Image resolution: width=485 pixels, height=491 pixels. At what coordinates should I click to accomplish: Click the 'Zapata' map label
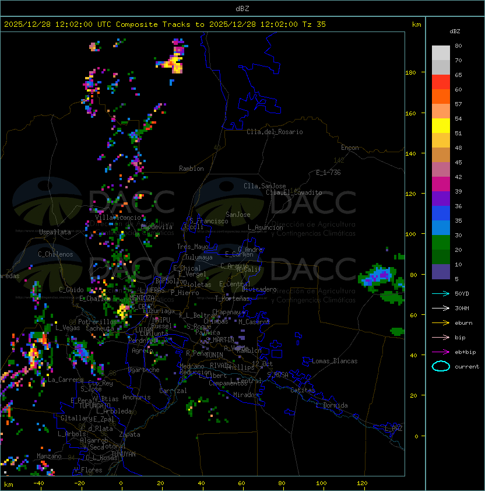[129, 434]
